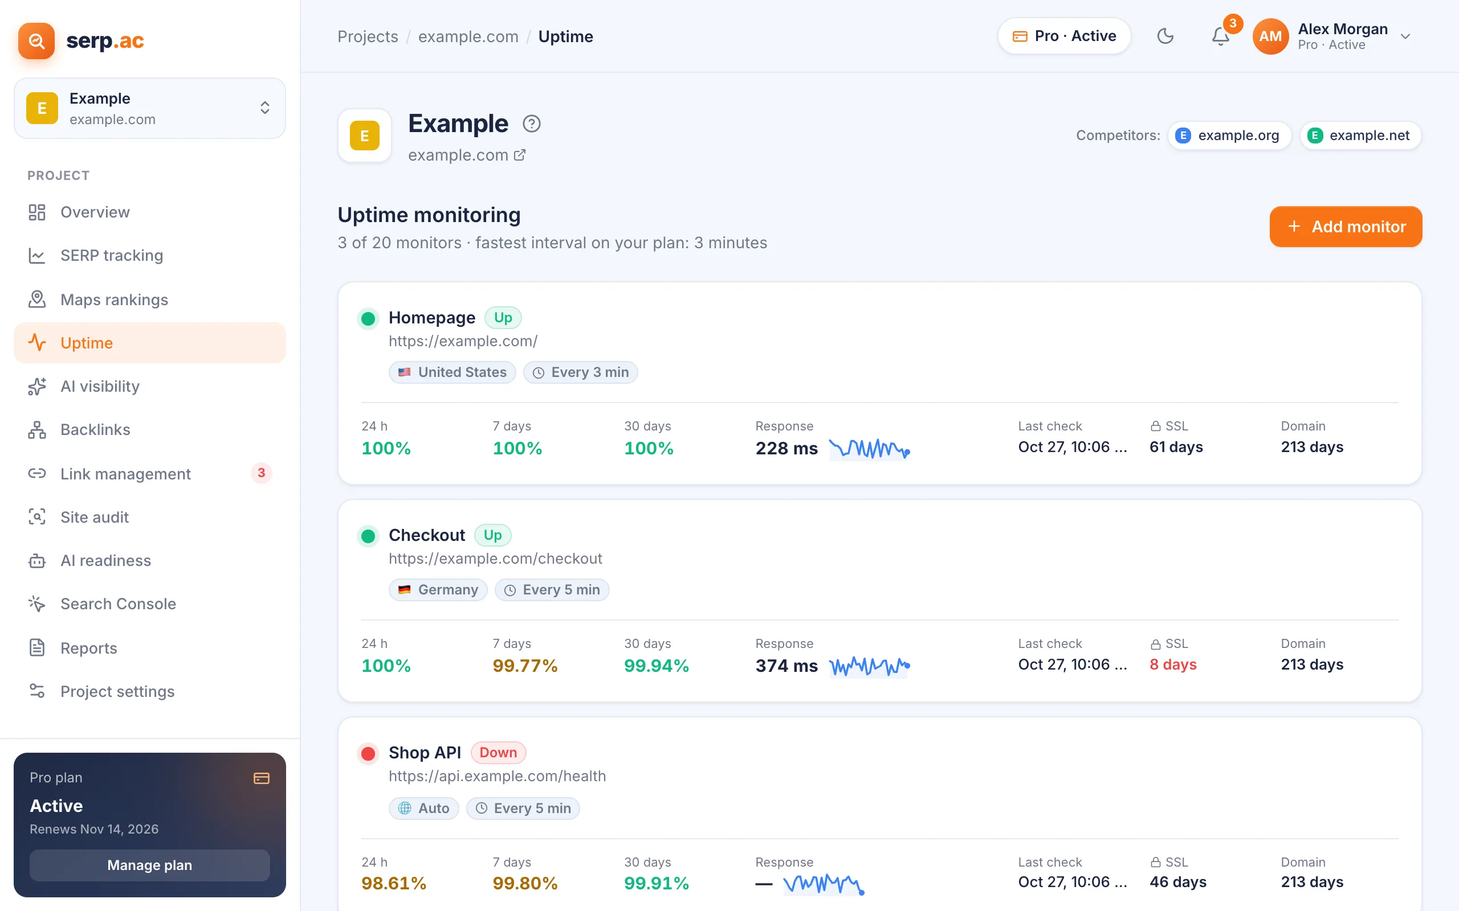Click the serp.ac logo icon
This screenshot has width=1459, height=911.
[x=36, y=40]
